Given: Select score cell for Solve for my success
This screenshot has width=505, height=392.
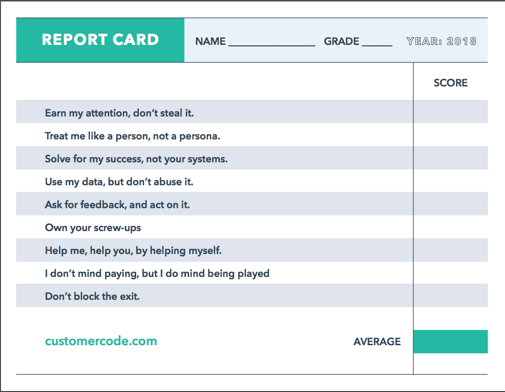Looking at the screenshot, I should pos(451,158).
